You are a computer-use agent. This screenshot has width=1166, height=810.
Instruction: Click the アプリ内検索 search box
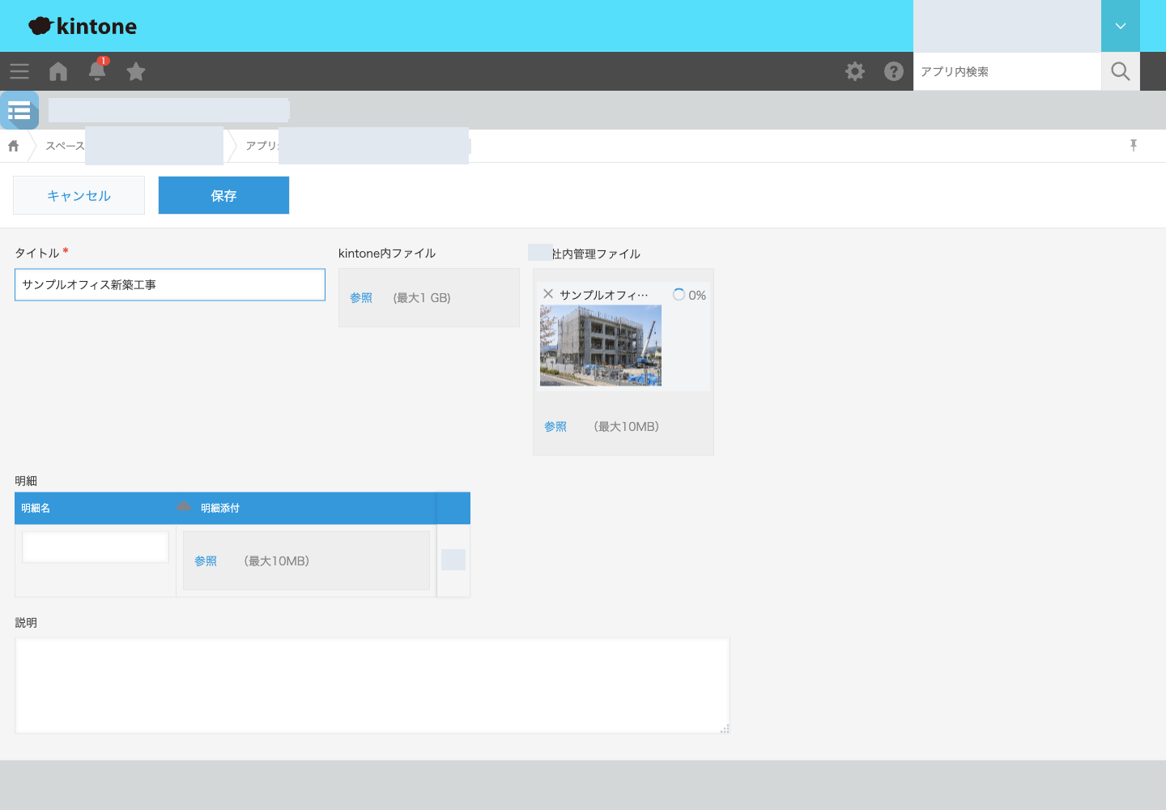point(1007,71)
